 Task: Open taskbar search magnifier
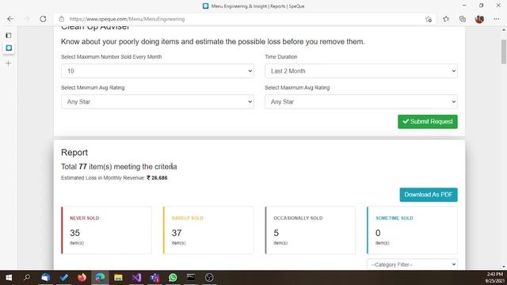coord(27,278)
